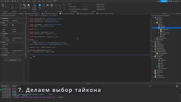Collapse the Workspace node in Explorer
The width and height of the screenshot is (181, 102).
[x=153, y=18]
